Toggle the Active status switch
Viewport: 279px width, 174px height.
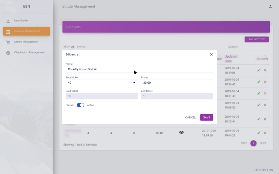(80, 105)
